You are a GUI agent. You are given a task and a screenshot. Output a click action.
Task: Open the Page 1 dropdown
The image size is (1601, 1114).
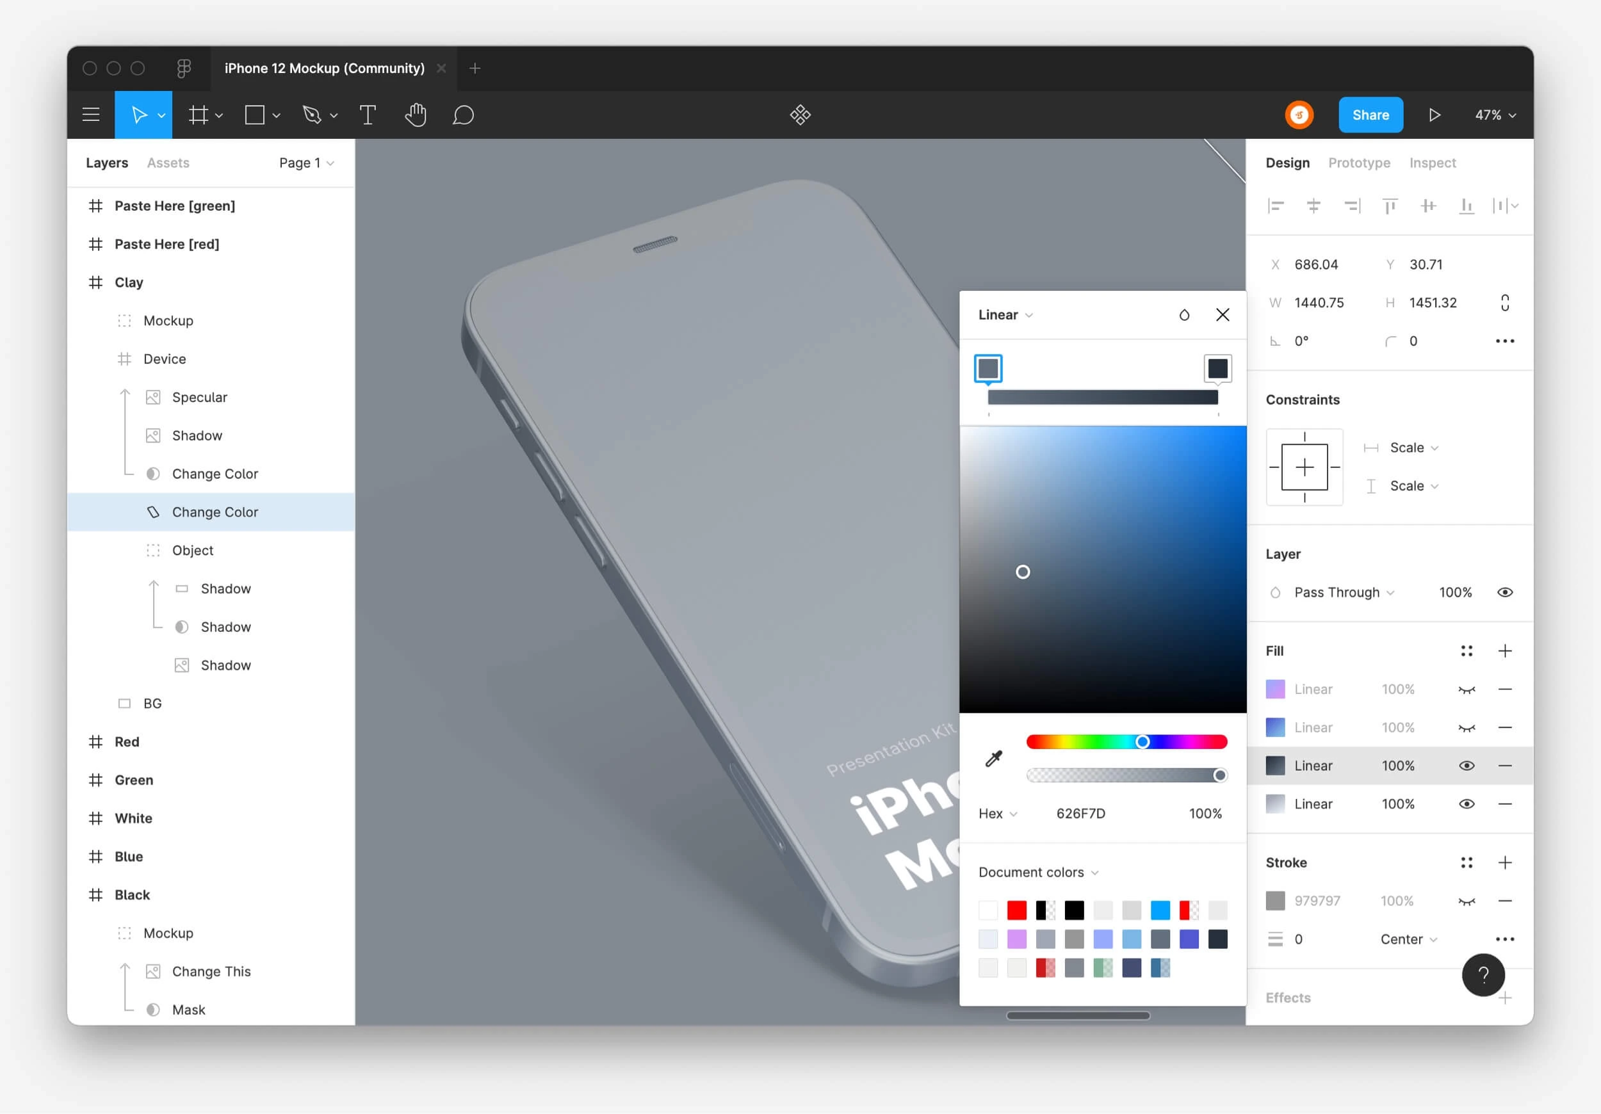[306, 163]
